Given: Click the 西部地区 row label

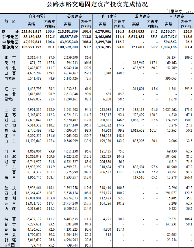Looking at the screenshot, I should tap(10, 47).
